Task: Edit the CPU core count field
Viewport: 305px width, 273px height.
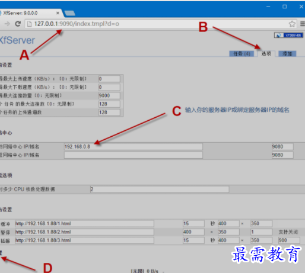Action: coord(160,190)
